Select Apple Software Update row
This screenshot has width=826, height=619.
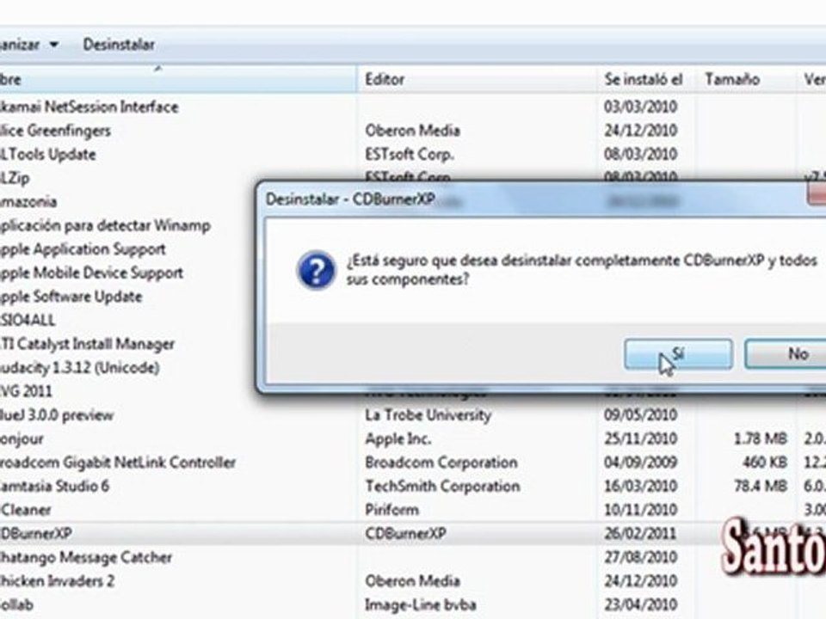point(71,297)
